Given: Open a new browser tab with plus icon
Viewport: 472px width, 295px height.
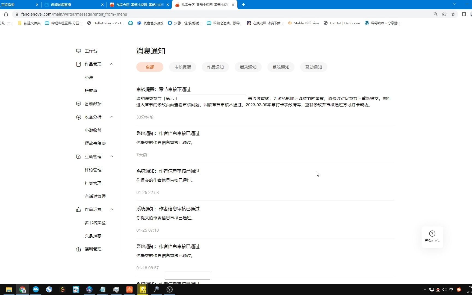Looking at the screenshot, I should (x=243, y=5).
